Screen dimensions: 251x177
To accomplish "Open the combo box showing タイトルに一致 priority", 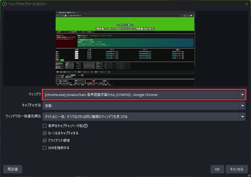I will point(141,117).
